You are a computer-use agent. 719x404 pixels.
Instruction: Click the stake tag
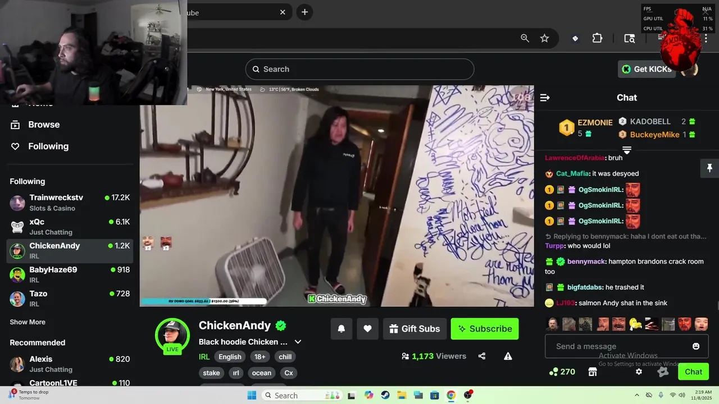click(x=211, y=373)
